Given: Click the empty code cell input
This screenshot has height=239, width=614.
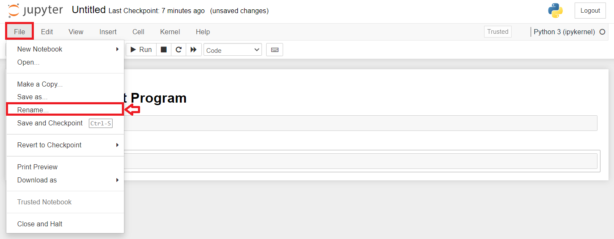Looking at the screenshot, I should tap(360, 161).
